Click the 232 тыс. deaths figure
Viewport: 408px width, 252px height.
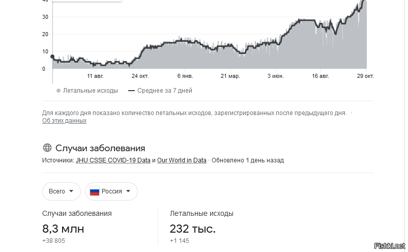192,229
